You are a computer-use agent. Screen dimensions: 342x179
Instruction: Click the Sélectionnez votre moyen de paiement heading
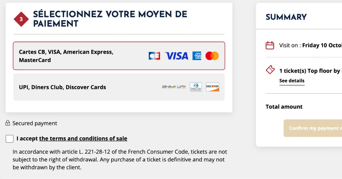click(x=110, y=19)
